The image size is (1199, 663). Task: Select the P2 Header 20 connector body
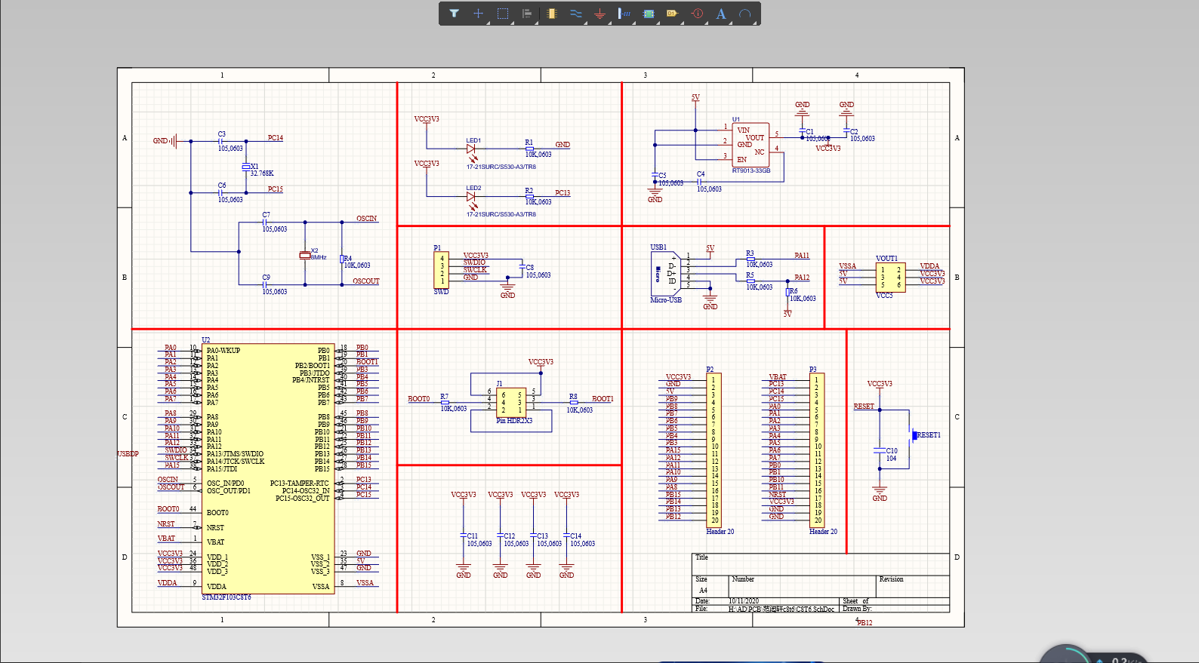click(x=714, y=450)
